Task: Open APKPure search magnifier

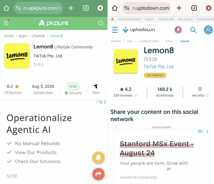Action: click(x=101, y=23)
